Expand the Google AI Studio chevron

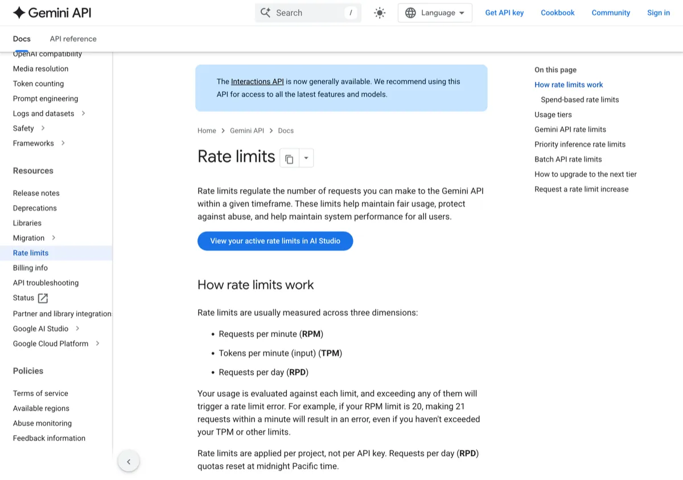[x=77, y=329]
